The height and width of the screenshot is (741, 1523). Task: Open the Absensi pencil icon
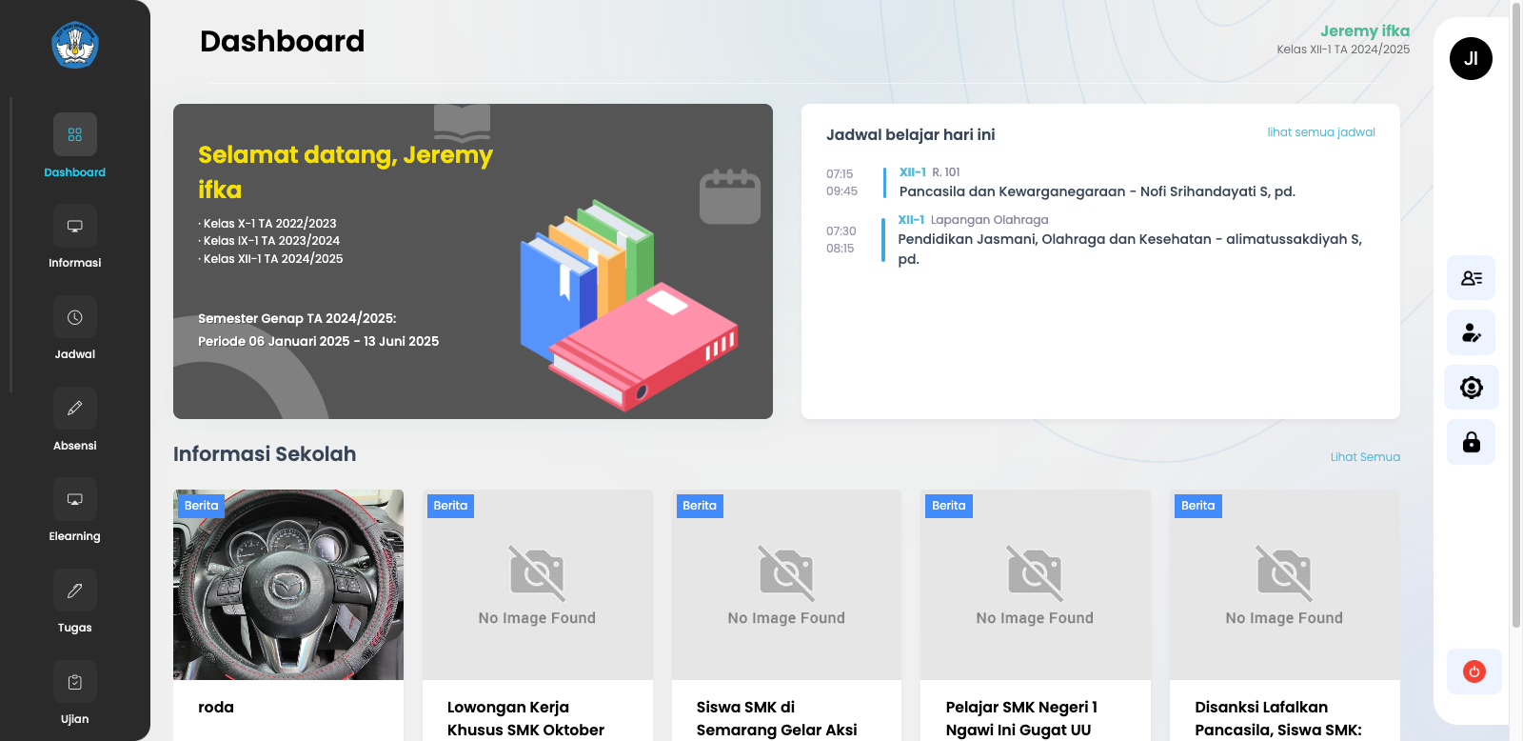pyautogui.click(x=74, y=409)
